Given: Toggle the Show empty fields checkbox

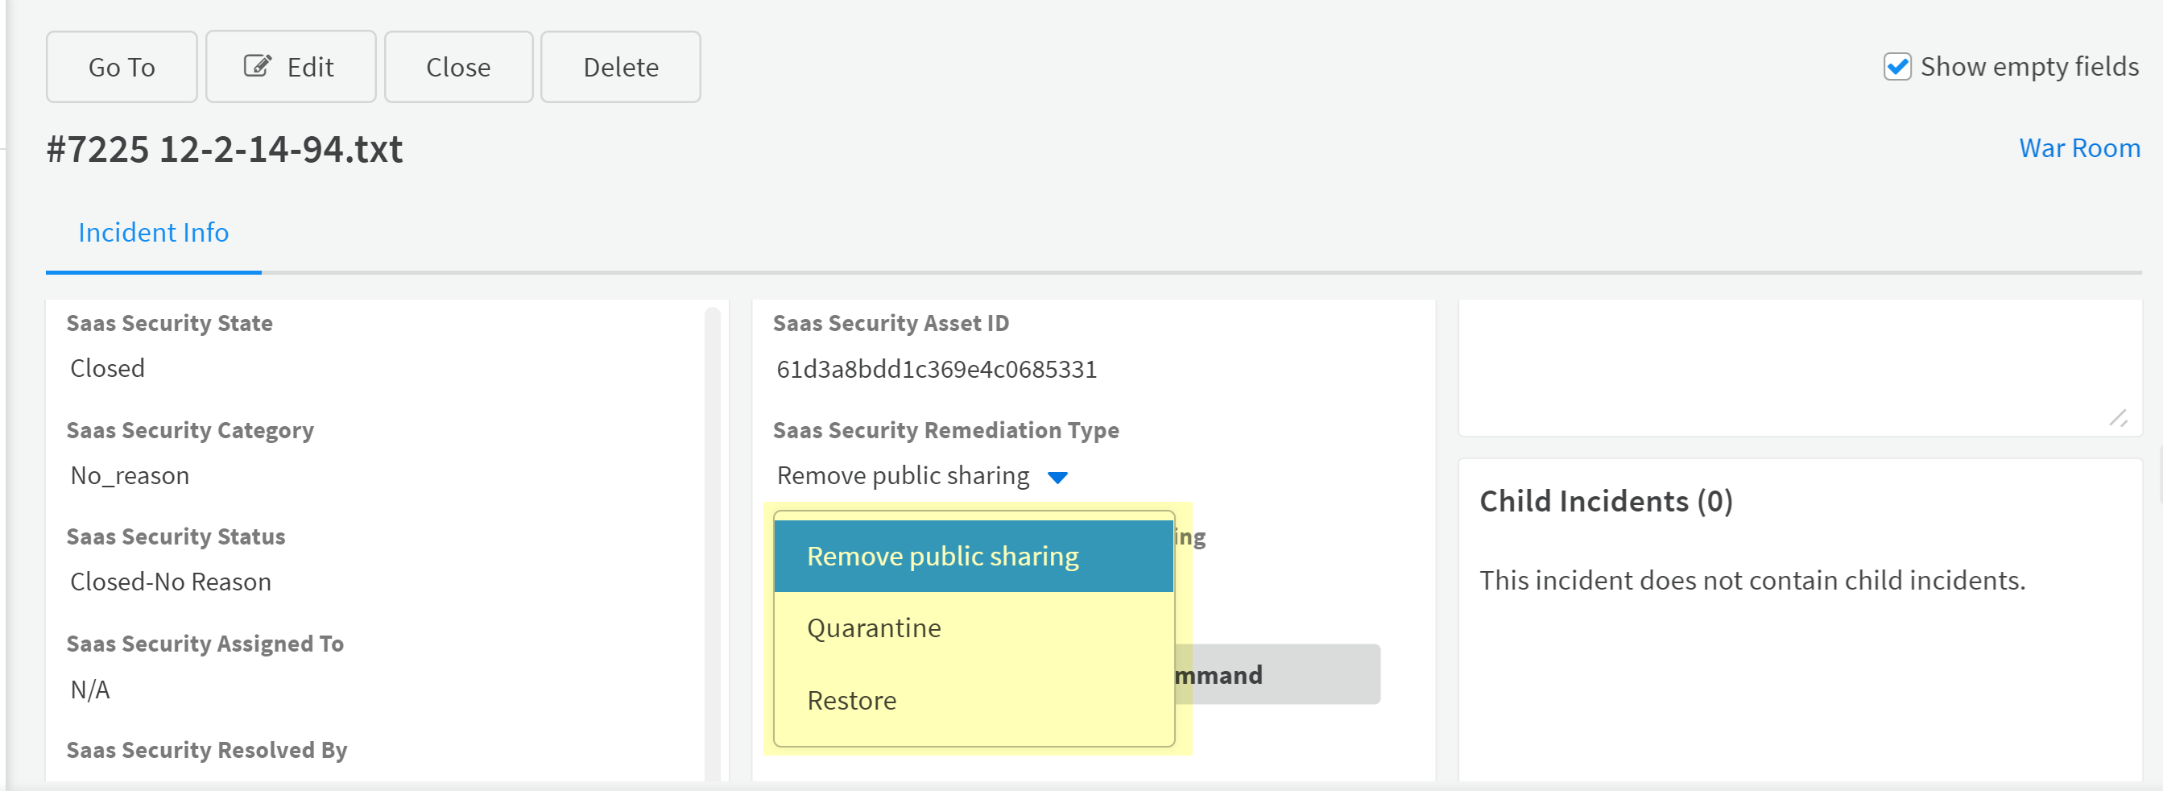Looking at the screenshot, I should [1896, 66].
